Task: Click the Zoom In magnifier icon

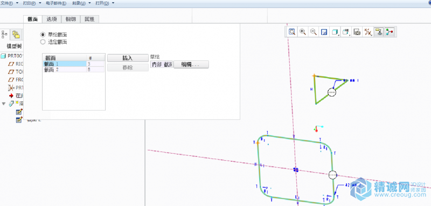Action: [303, 32]
